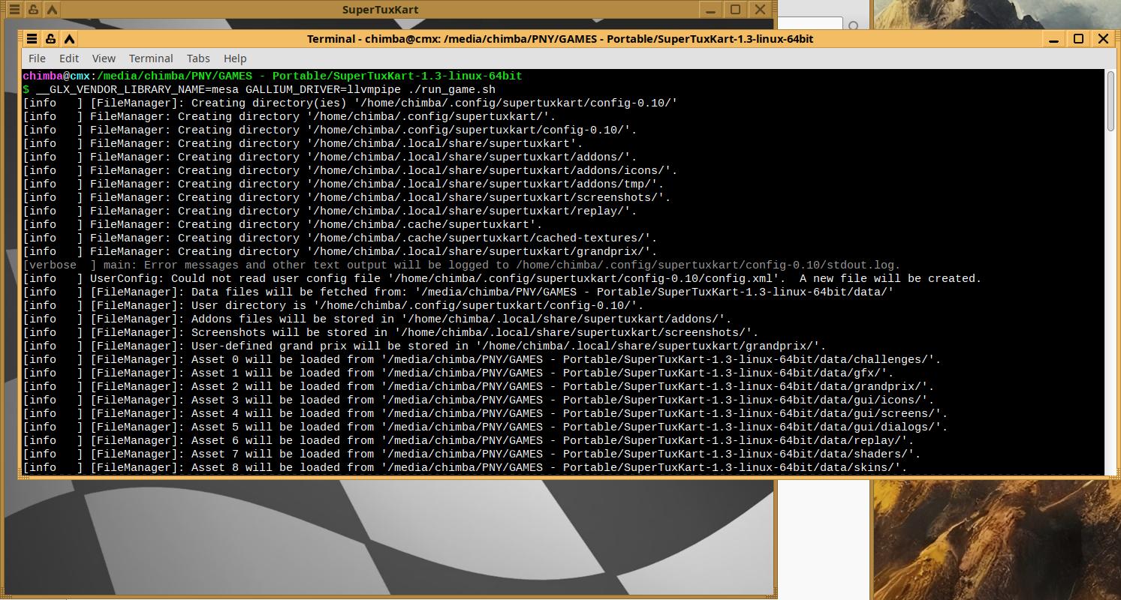The width and height of the screenshot is (1121, 600).
Task: Click the './run_game.sh' command line
Action: click(259, 89)
